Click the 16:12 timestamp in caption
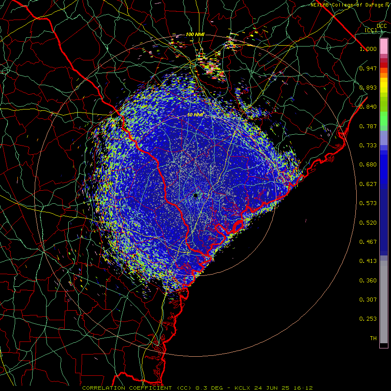 [303, 388]
